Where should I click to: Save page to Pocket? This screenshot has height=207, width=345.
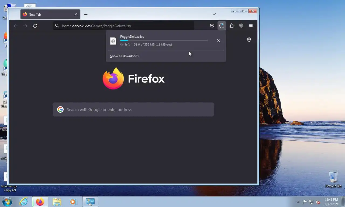[x=212, y=26]
